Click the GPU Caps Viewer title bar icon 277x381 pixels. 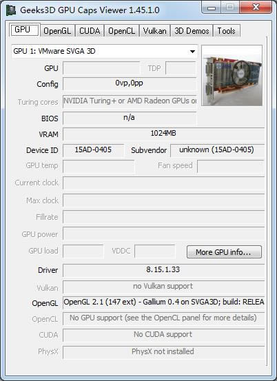click(x=11, y=10)
